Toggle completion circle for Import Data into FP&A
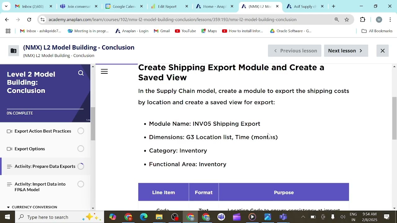397x223 pixels. [81, 184]
